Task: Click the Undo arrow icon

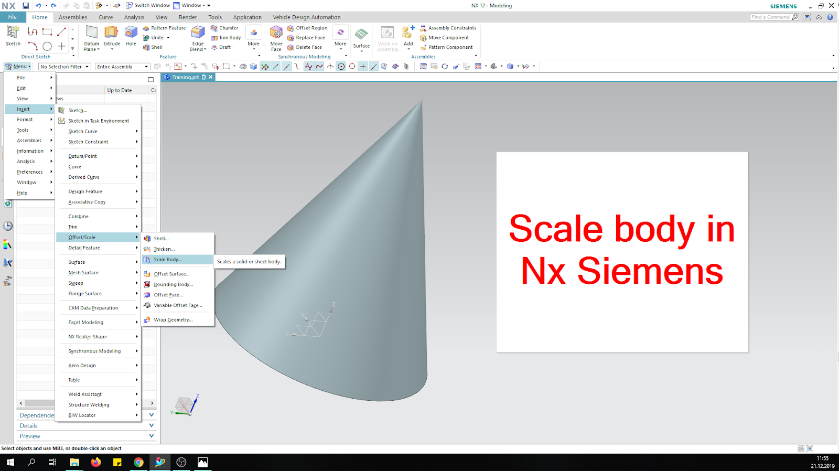Action: tap(38, 6)
